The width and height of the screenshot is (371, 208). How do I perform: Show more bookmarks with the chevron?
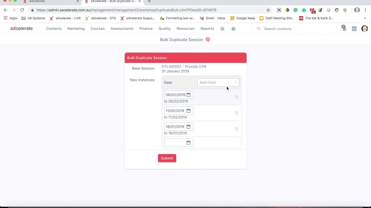click(365, 18)
